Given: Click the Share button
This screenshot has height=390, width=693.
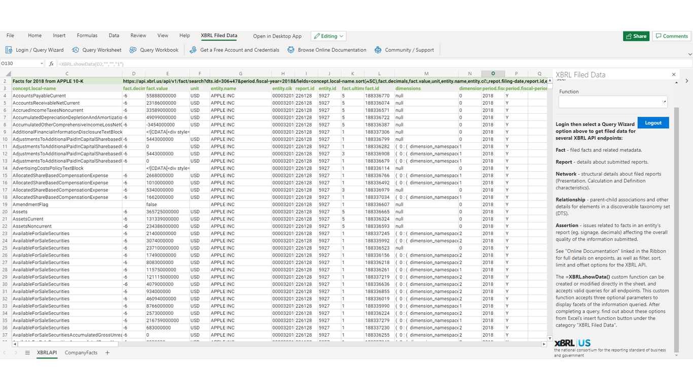Looking at the screenshot, I should coord(636,36).
